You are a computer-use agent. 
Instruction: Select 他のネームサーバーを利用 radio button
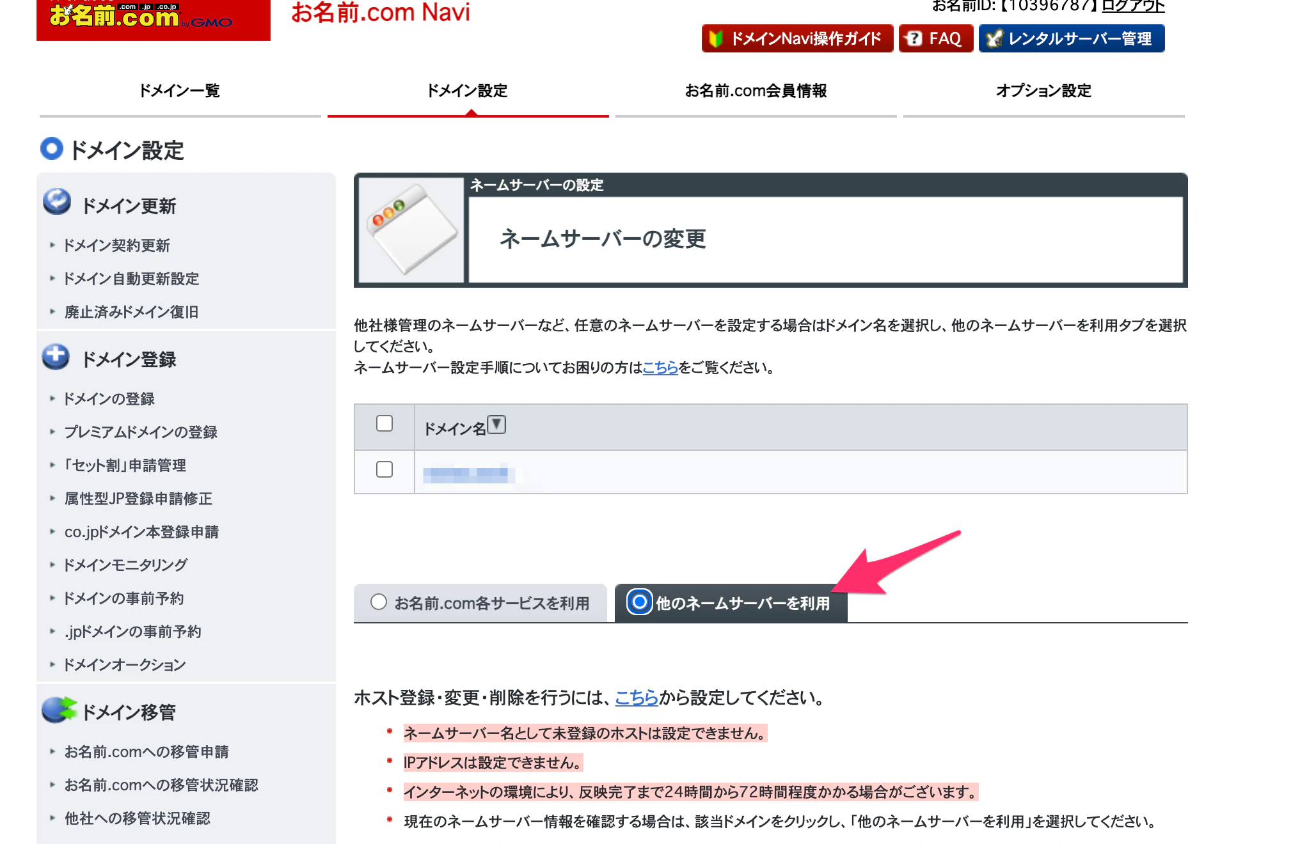tap(639, 602)
